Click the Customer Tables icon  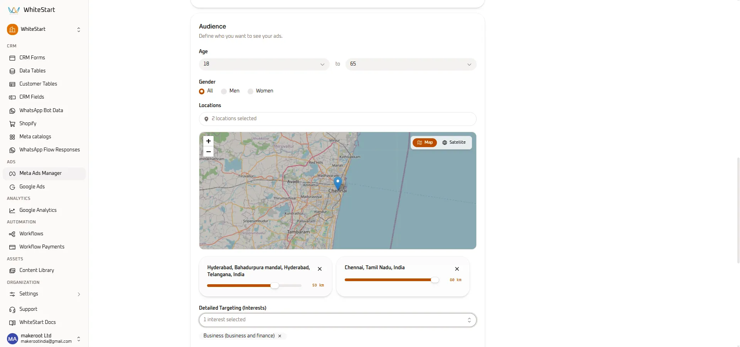pyautogui.click(x=12, y=84)
